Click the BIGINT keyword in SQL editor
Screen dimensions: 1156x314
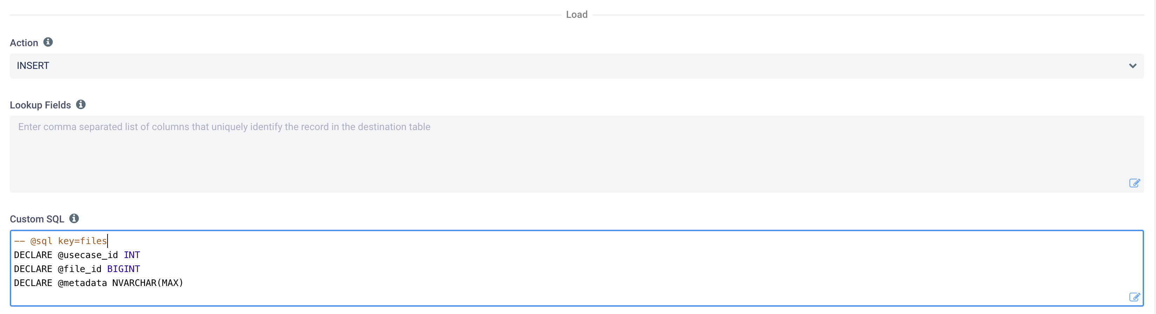point(123,269)
